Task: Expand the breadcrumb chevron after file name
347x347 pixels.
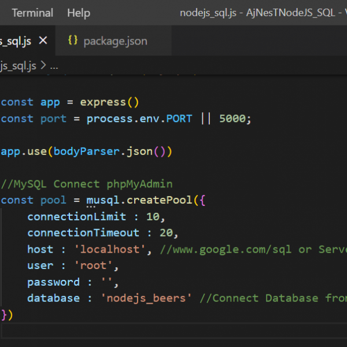Action: click(x=43, y=66)
